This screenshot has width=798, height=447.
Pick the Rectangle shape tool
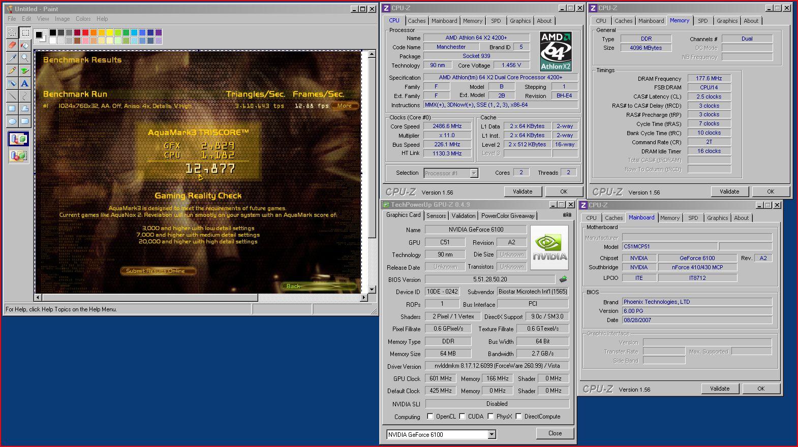(12, 109)
